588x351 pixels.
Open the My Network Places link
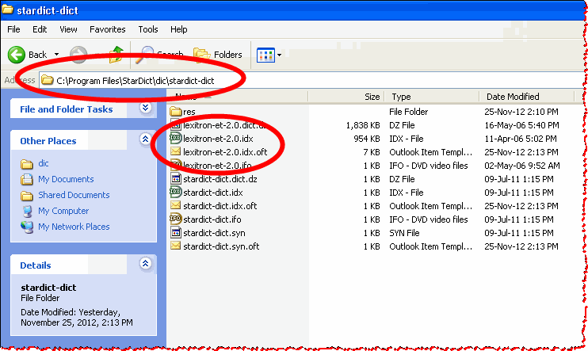pyautogui.click(x=74, y=227)
